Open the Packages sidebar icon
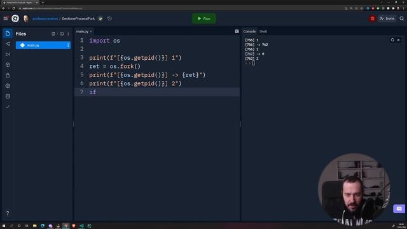This screenshot has height=229, width=407. [x=8, y=65]
